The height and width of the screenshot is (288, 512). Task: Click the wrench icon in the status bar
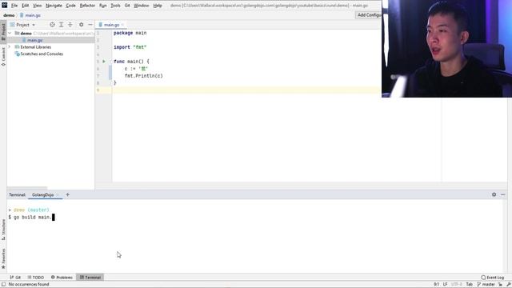pyautogui.click(x=508, y=285)
